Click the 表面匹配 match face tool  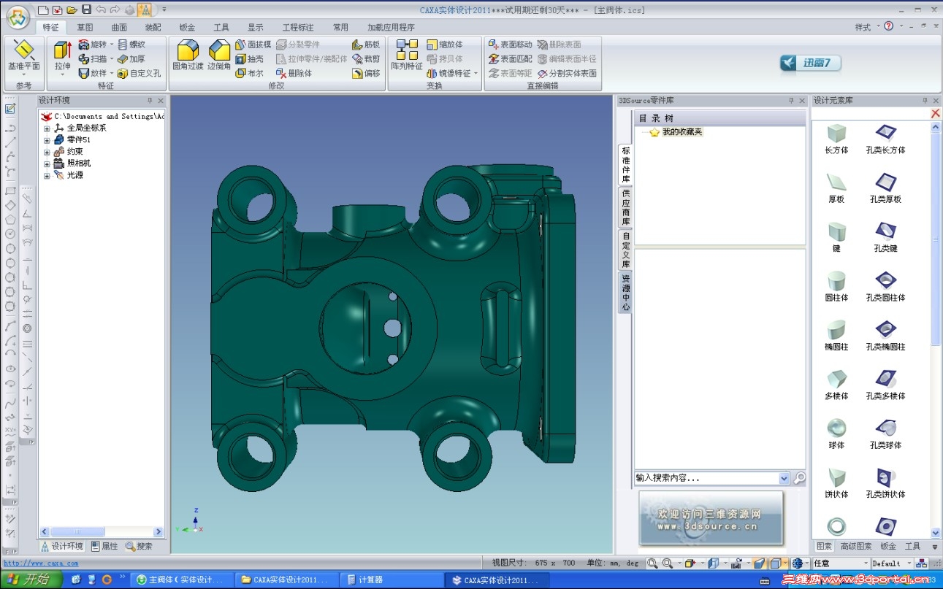511,59
